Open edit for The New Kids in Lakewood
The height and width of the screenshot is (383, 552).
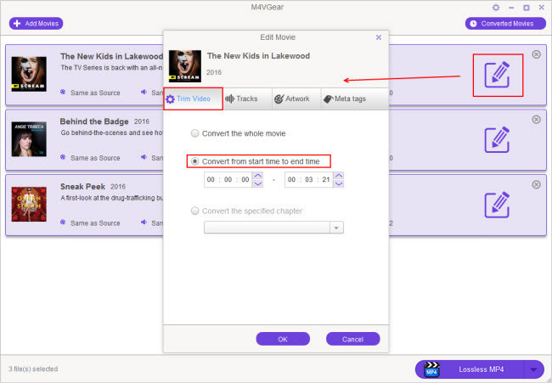click(x=497, y=75)
